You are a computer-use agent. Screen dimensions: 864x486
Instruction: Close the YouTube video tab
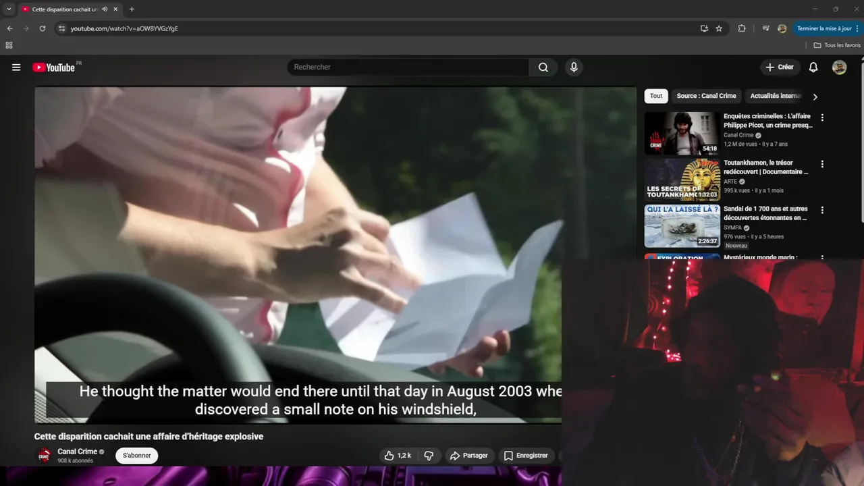point(115,9)
